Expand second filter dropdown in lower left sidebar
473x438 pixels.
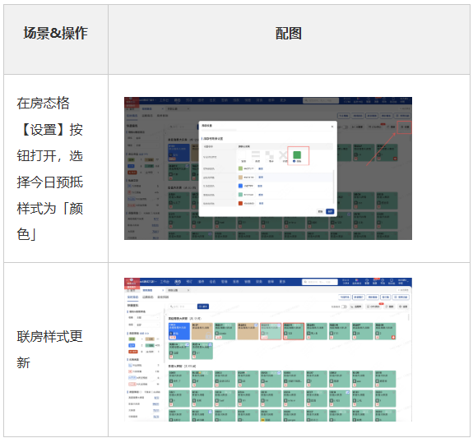(146, 325)
